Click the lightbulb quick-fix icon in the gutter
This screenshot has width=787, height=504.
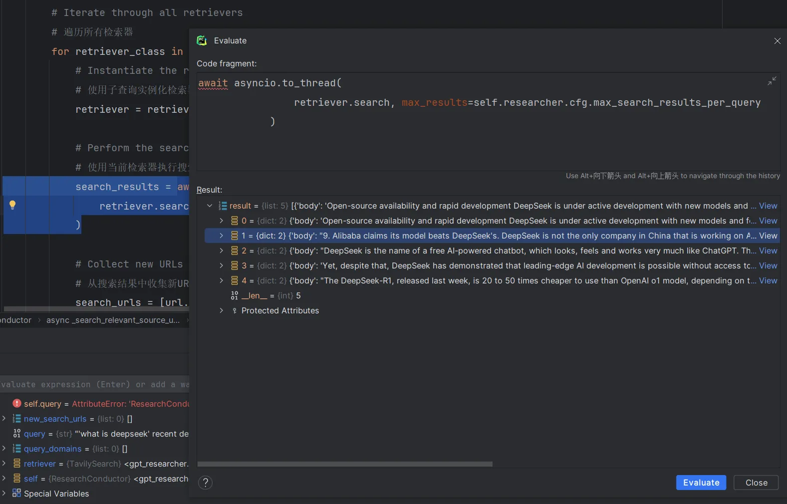13,205
